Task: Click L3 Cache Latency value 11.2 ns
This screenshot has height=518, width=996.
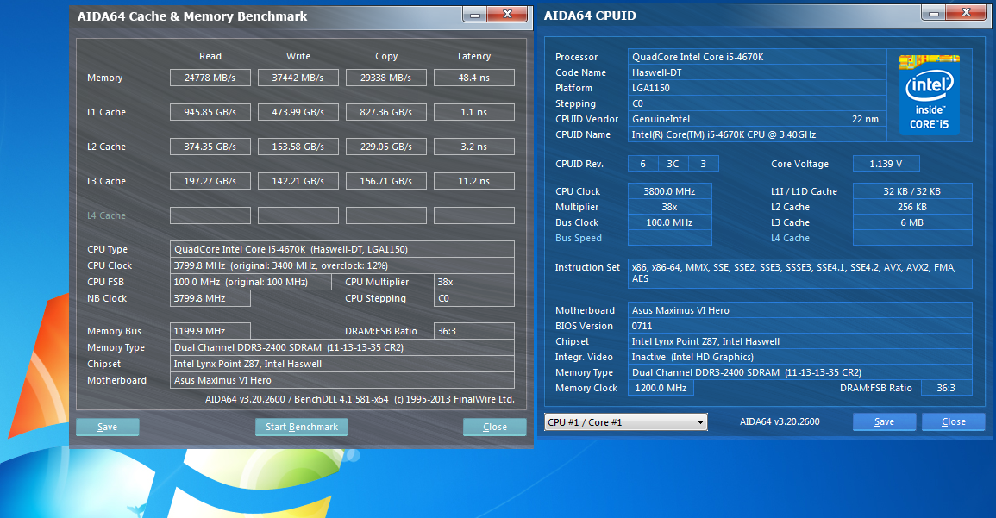Action: pyautogui.click(x=474, y=181)
